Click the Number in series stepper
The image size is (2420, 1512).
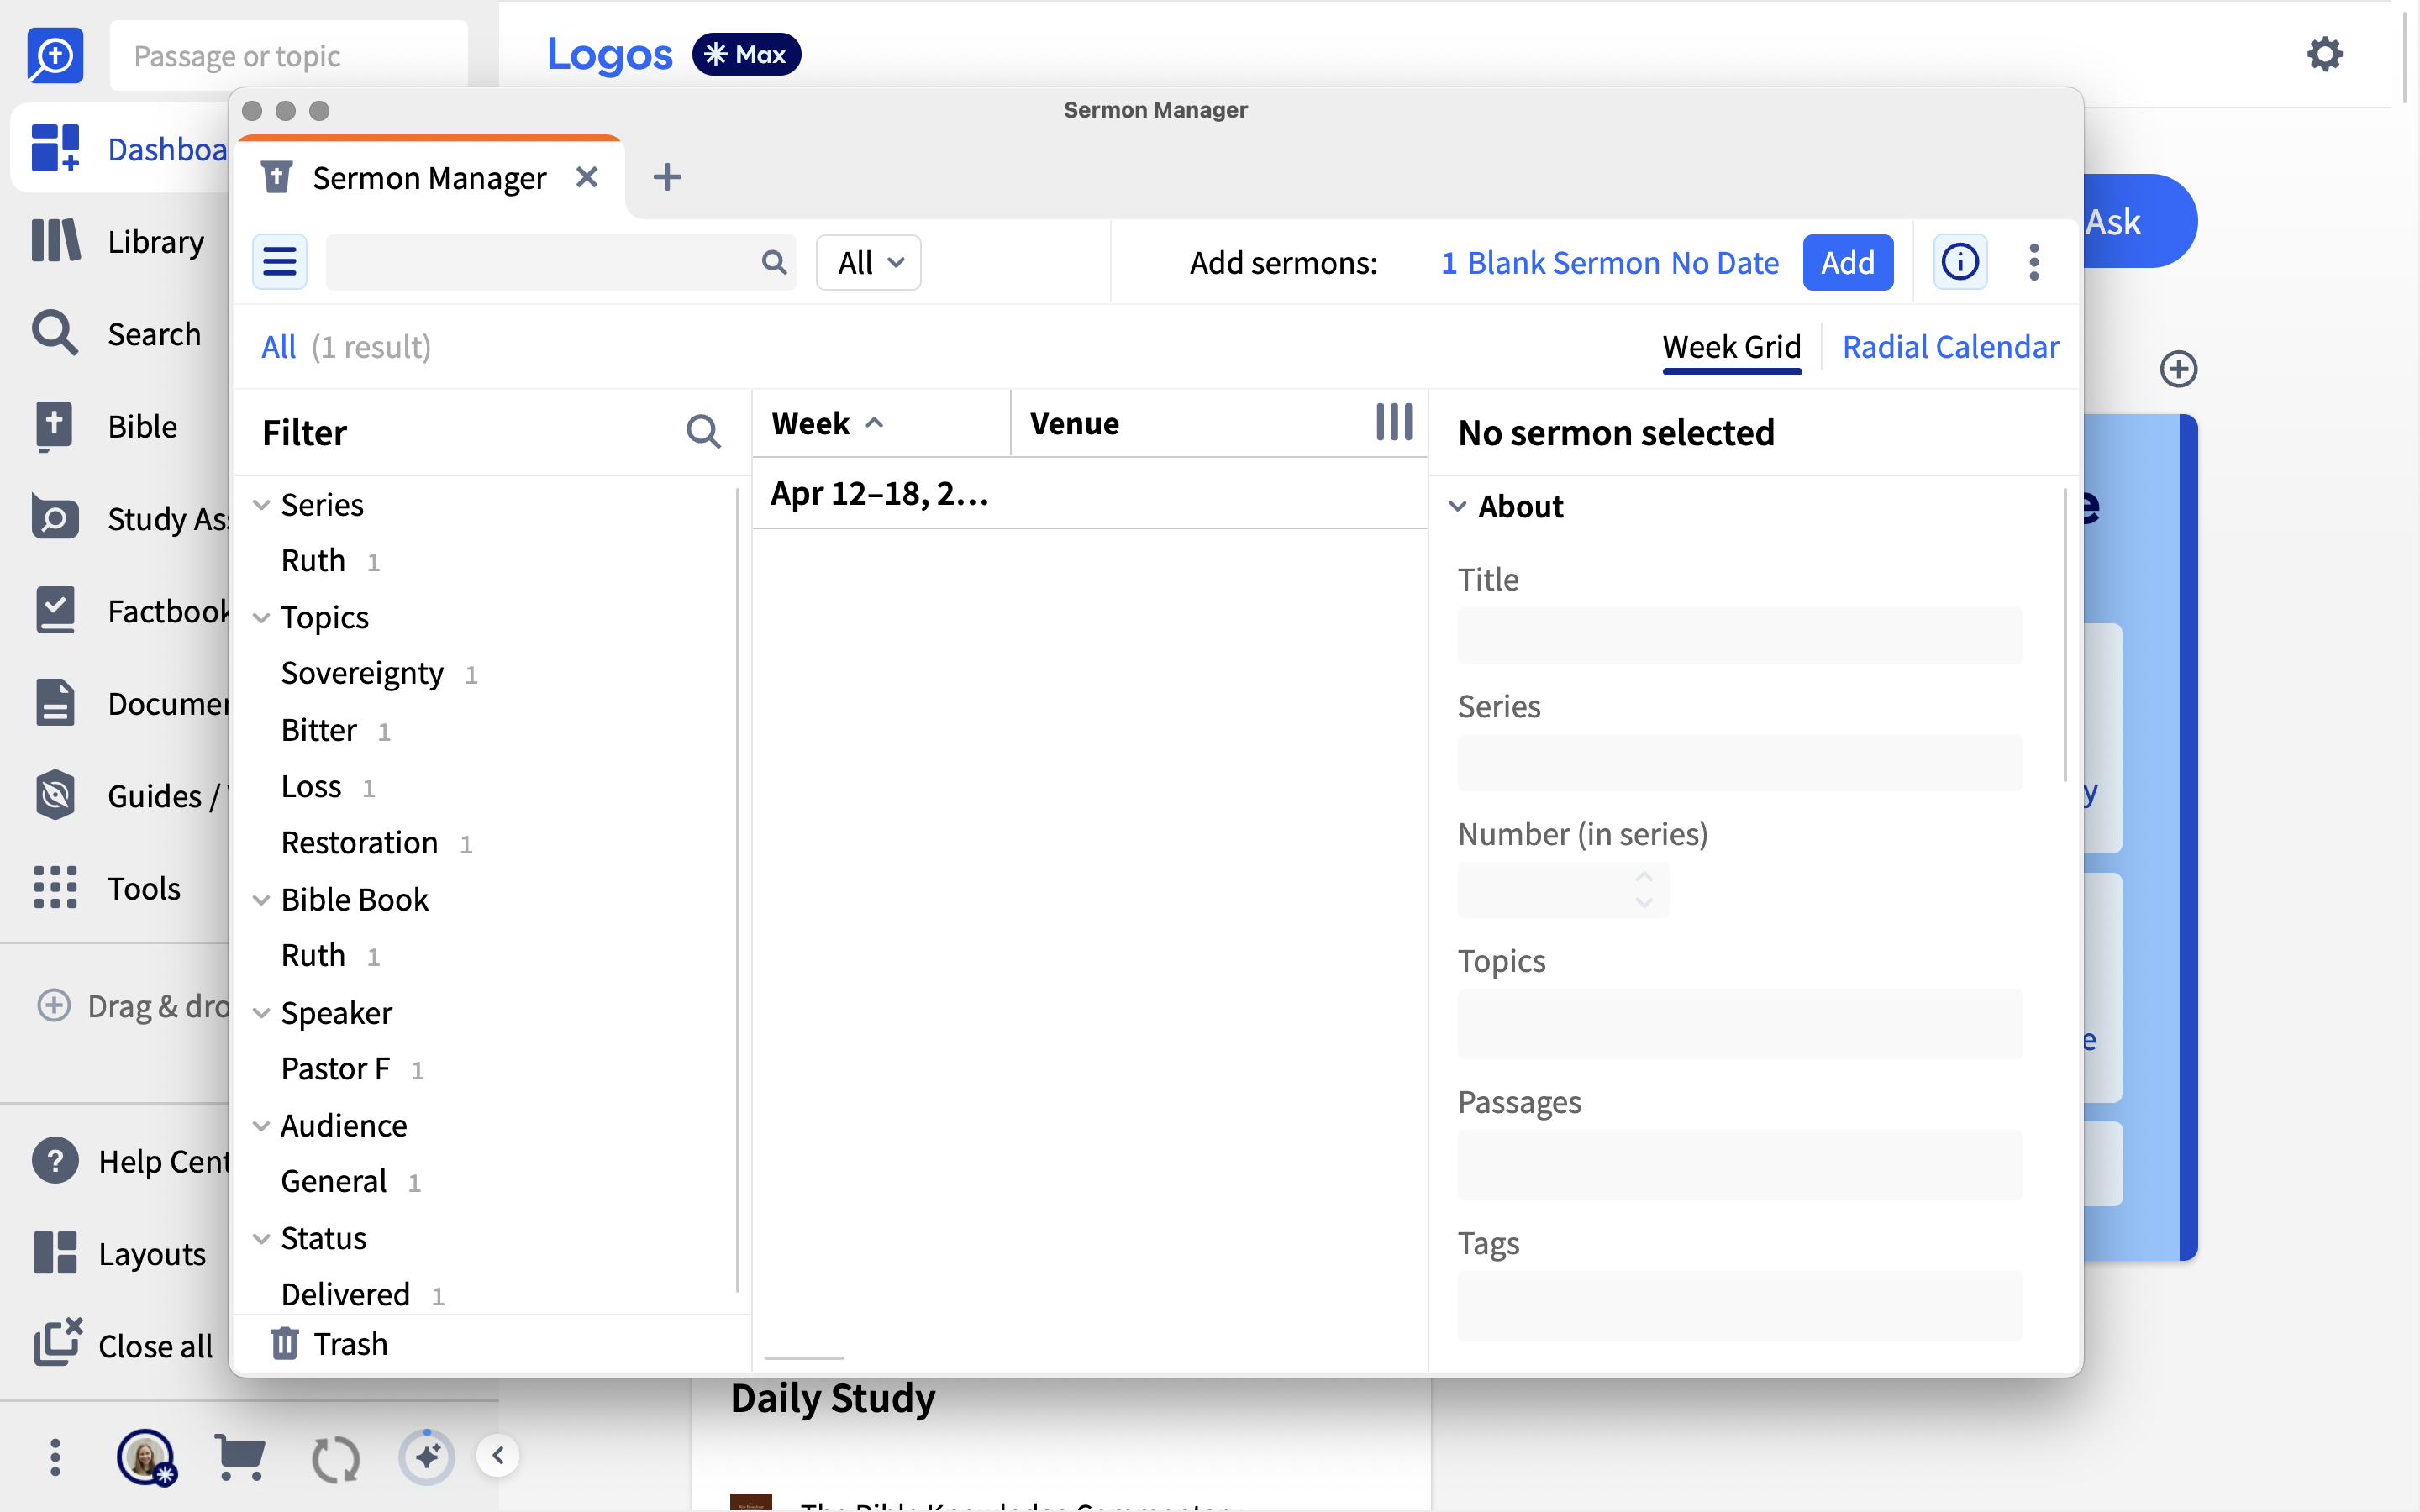[x=1643, y=889]
